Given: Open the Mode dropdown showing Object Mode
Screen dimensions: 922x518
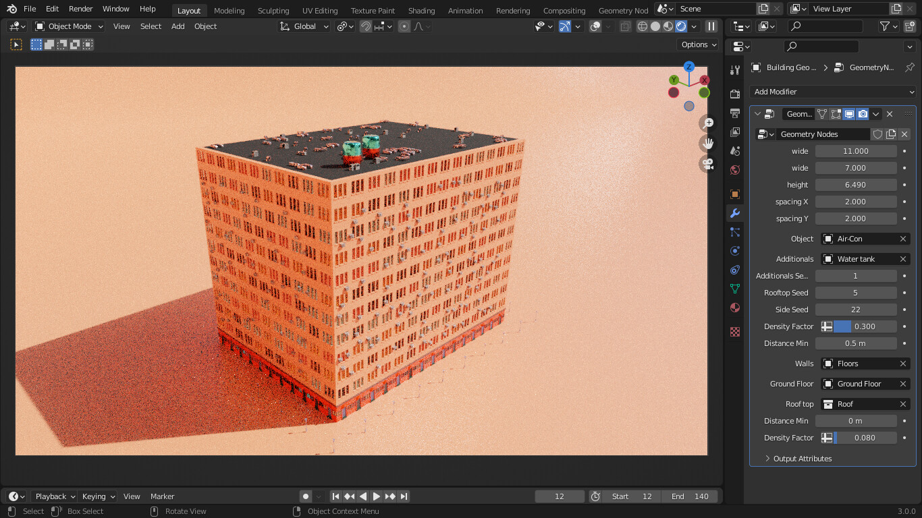Looking at the screenshot, I should (x=67, y=26).
